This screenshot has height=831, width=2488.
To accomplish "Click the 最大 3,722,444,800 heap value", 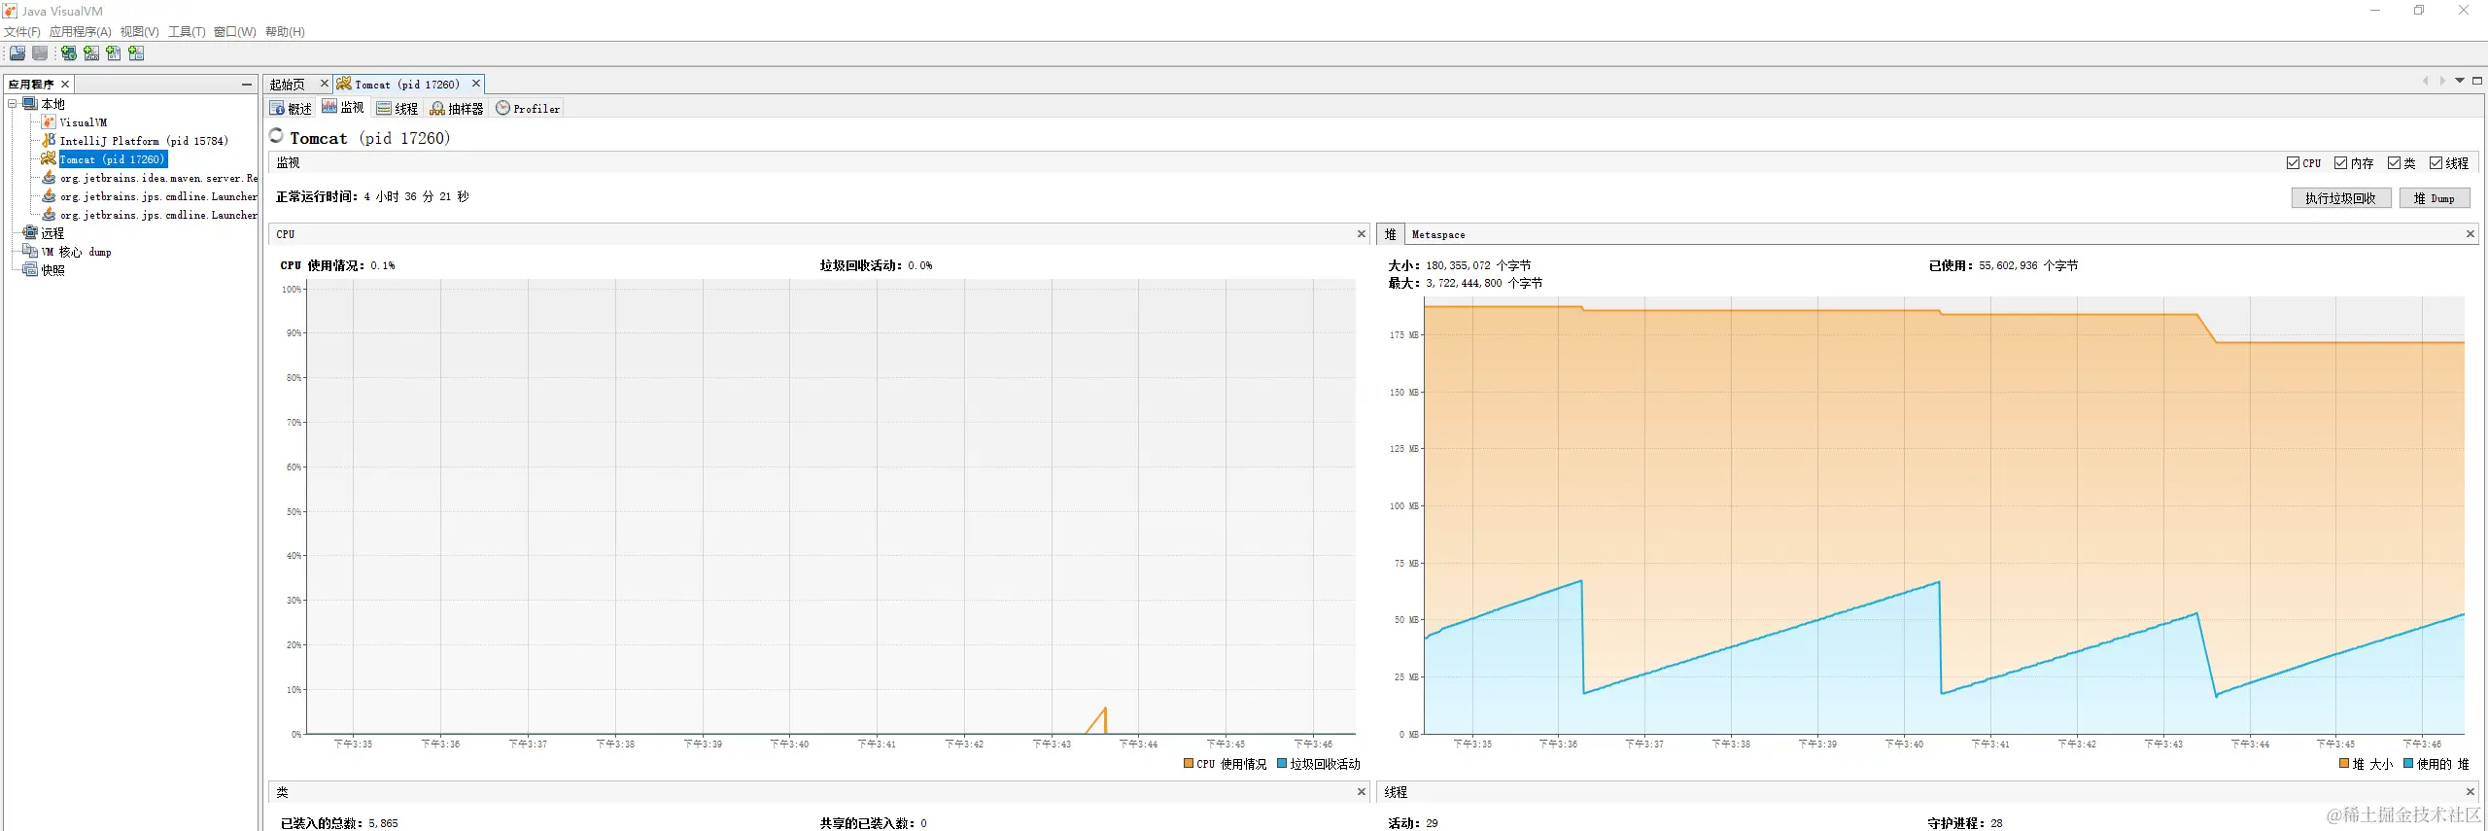I will click(x=1465, y=283).
